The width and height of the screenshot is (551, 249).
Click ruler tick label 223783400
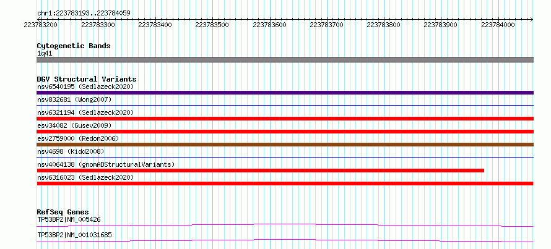click(155, 25)
